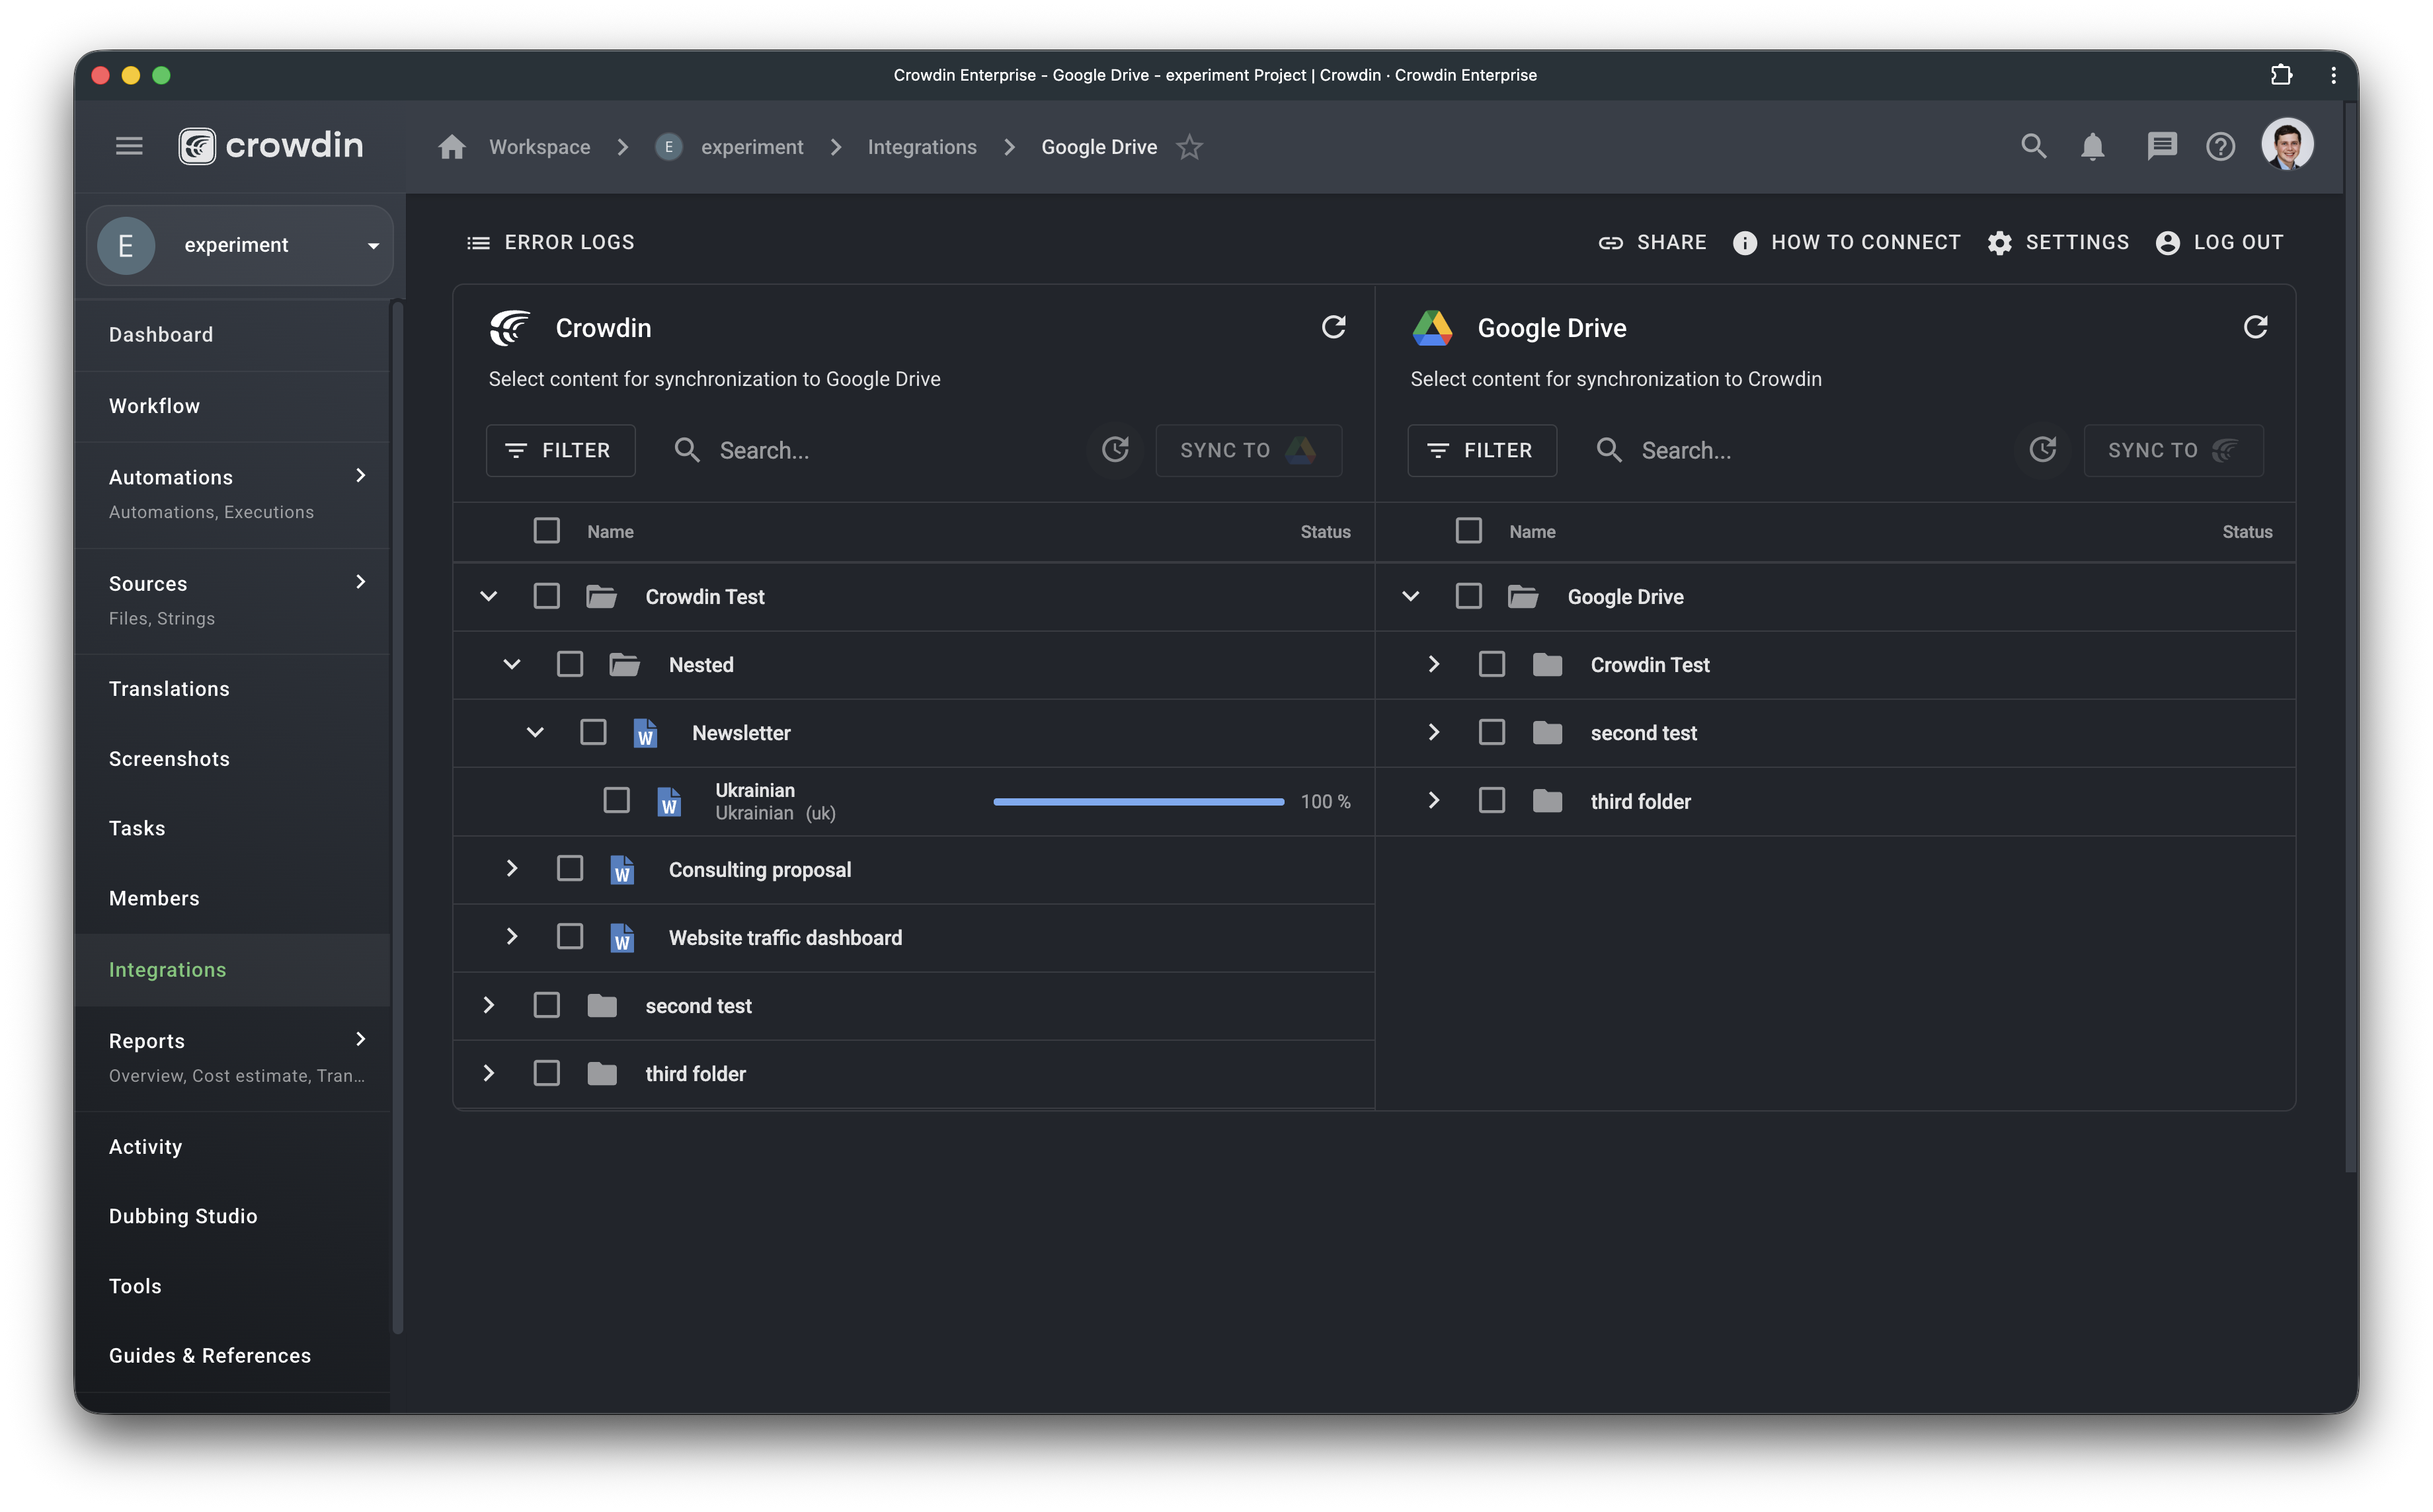
Task: Click the Consulting proposal Word file icon
Action: pyautogui.click(x=622, y=869)
